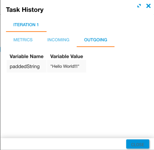This screenshot has width=154, height=150.
Task: Click the Variable Name column header
Action: click(x=26, y=56)
